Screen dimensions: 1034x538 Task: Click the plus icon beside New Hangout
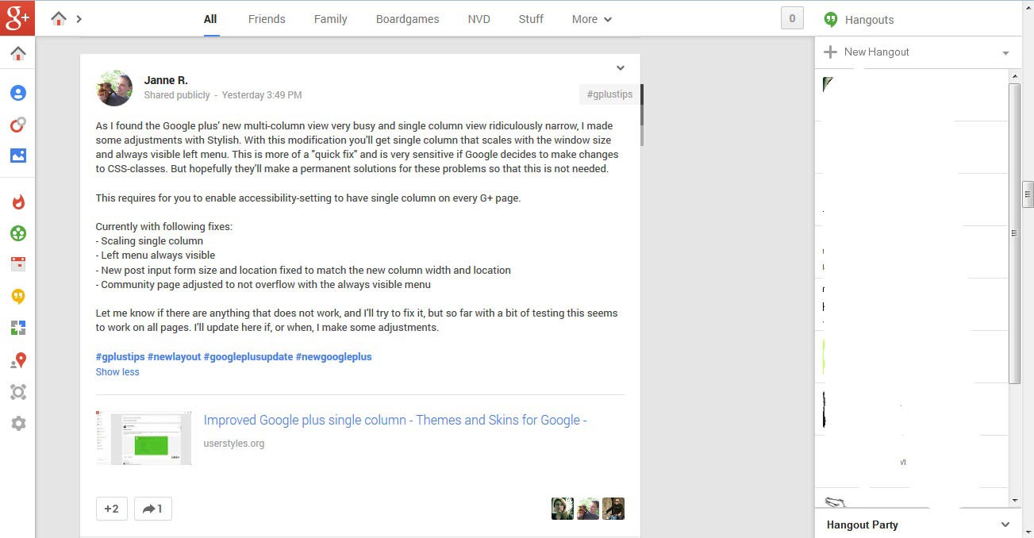tap(831, 52)
